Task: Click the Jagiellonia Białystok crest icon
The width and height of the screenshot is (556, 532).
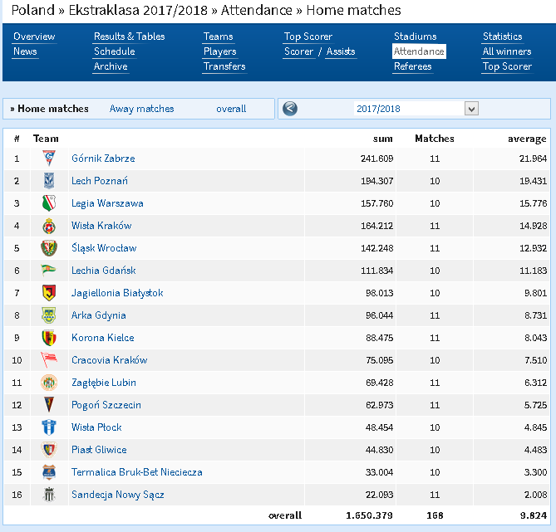Action: click(x=49, y=293)
